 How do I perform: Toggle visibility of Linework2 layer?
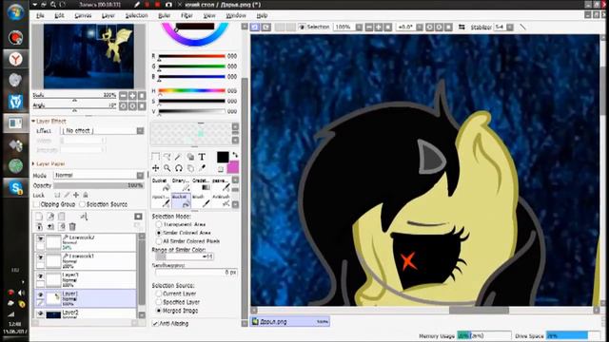(40, 238)
